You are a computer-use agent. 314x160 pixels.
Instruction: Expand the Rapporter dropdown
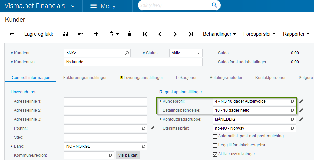[296, 34]
